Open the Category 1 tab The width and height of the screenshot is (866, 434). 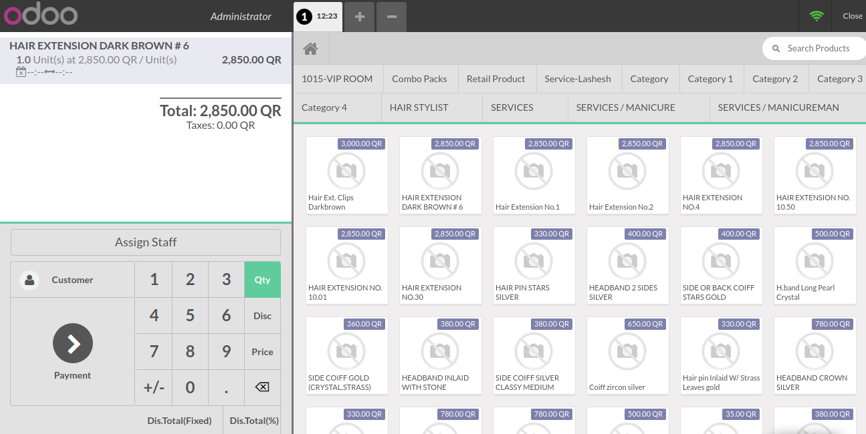pyautogui.click(x=711, y=79)
